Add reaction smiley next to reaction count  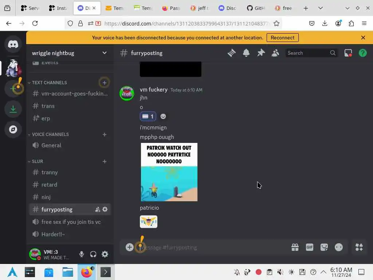point(163,116)
